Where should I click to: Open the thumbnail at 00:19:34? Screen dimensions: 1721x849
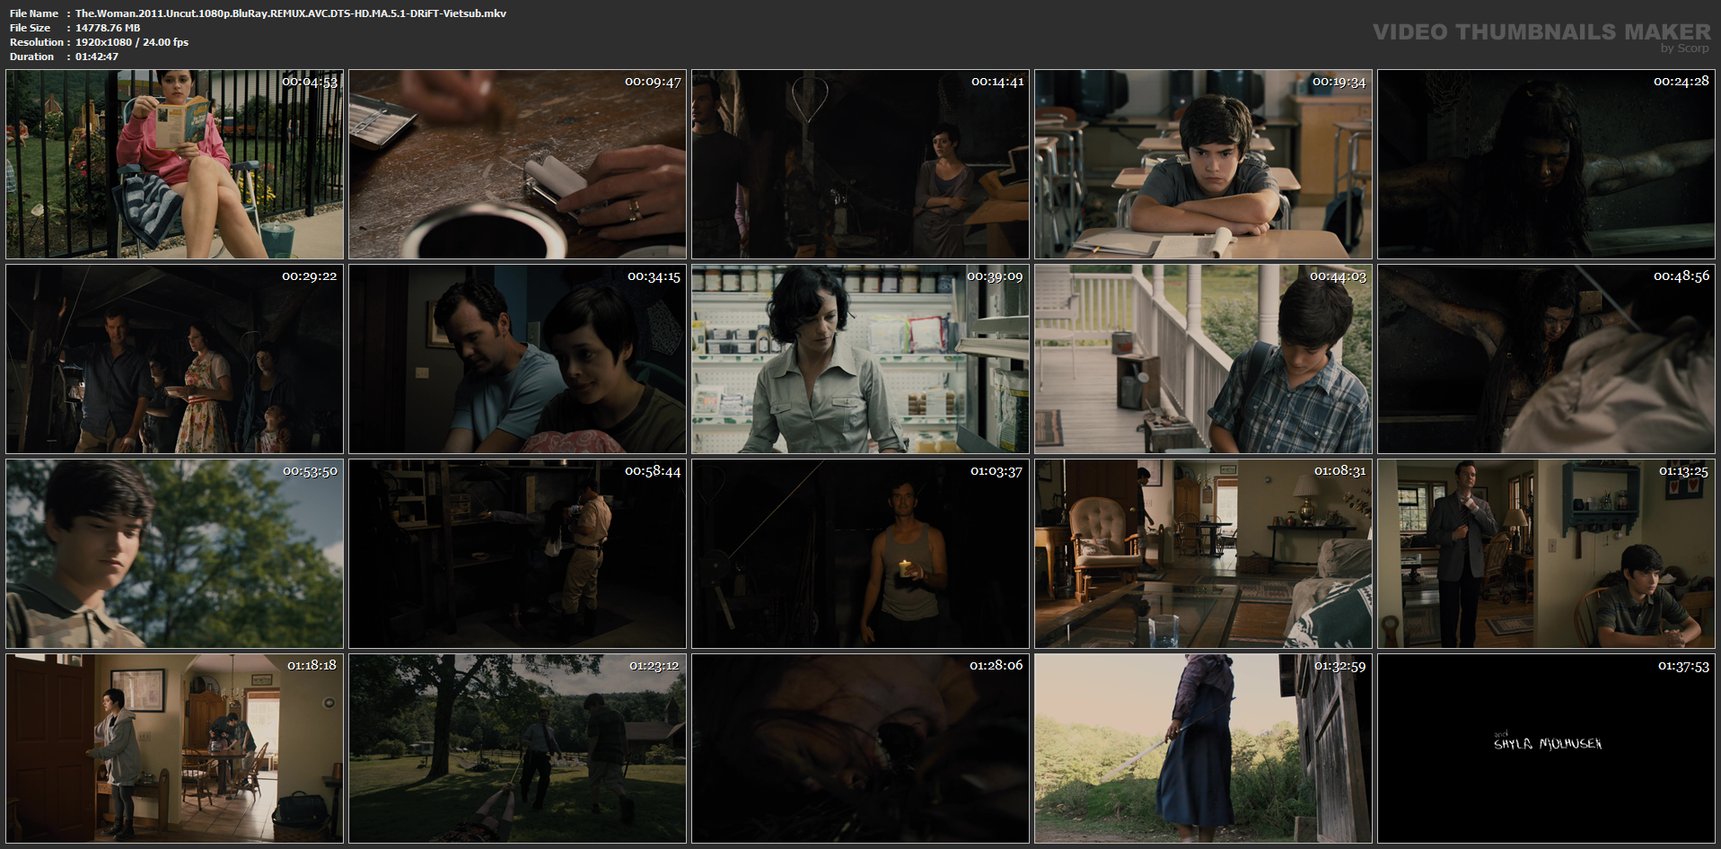coord(1203,164)
